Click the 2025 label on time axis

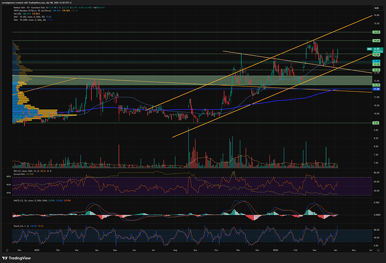click(37, 250)
